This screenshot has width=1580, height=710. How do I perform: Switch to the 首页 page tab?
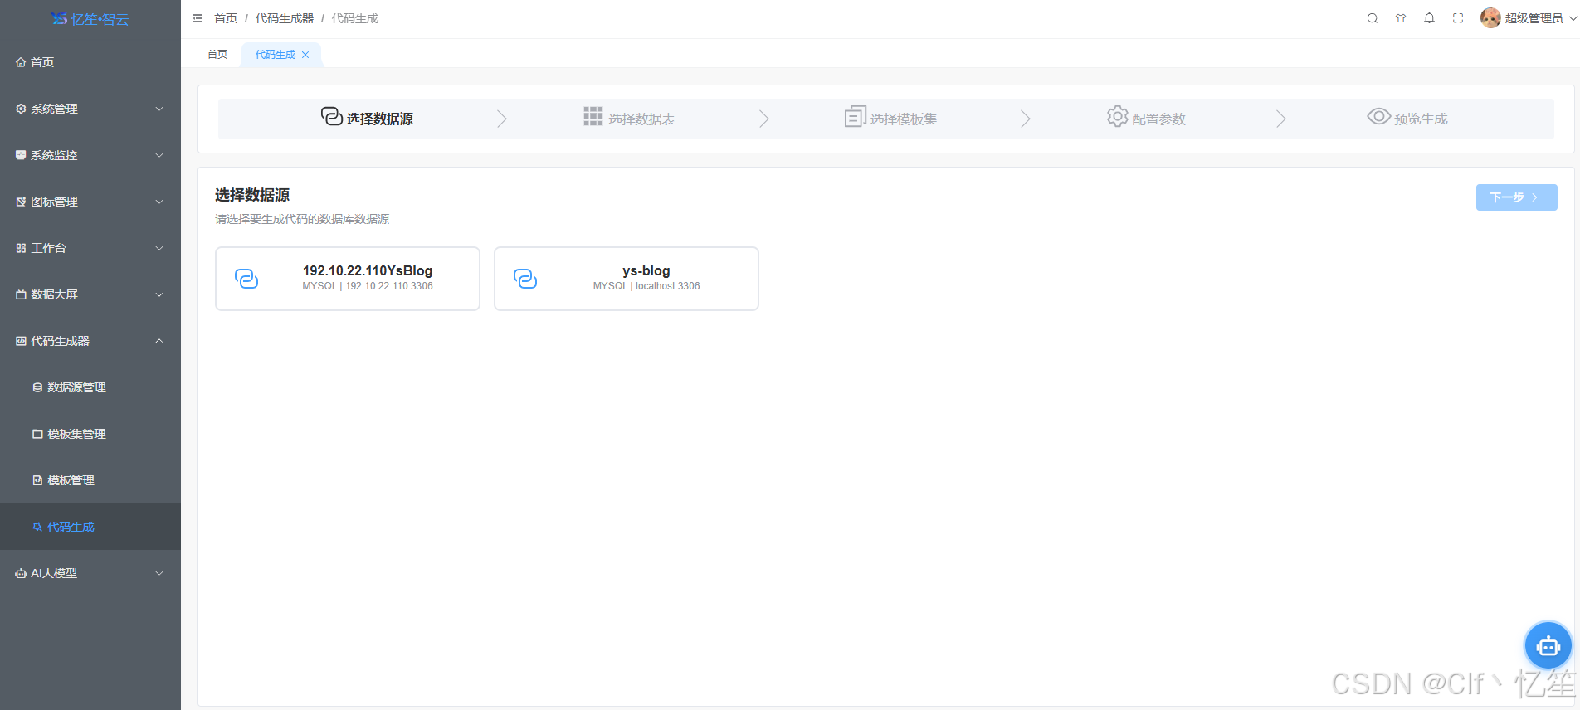[217, 55]
